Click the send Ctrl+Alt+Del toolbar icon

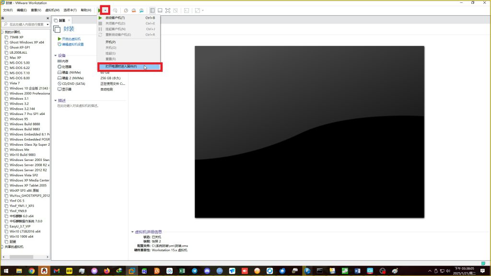115,10
